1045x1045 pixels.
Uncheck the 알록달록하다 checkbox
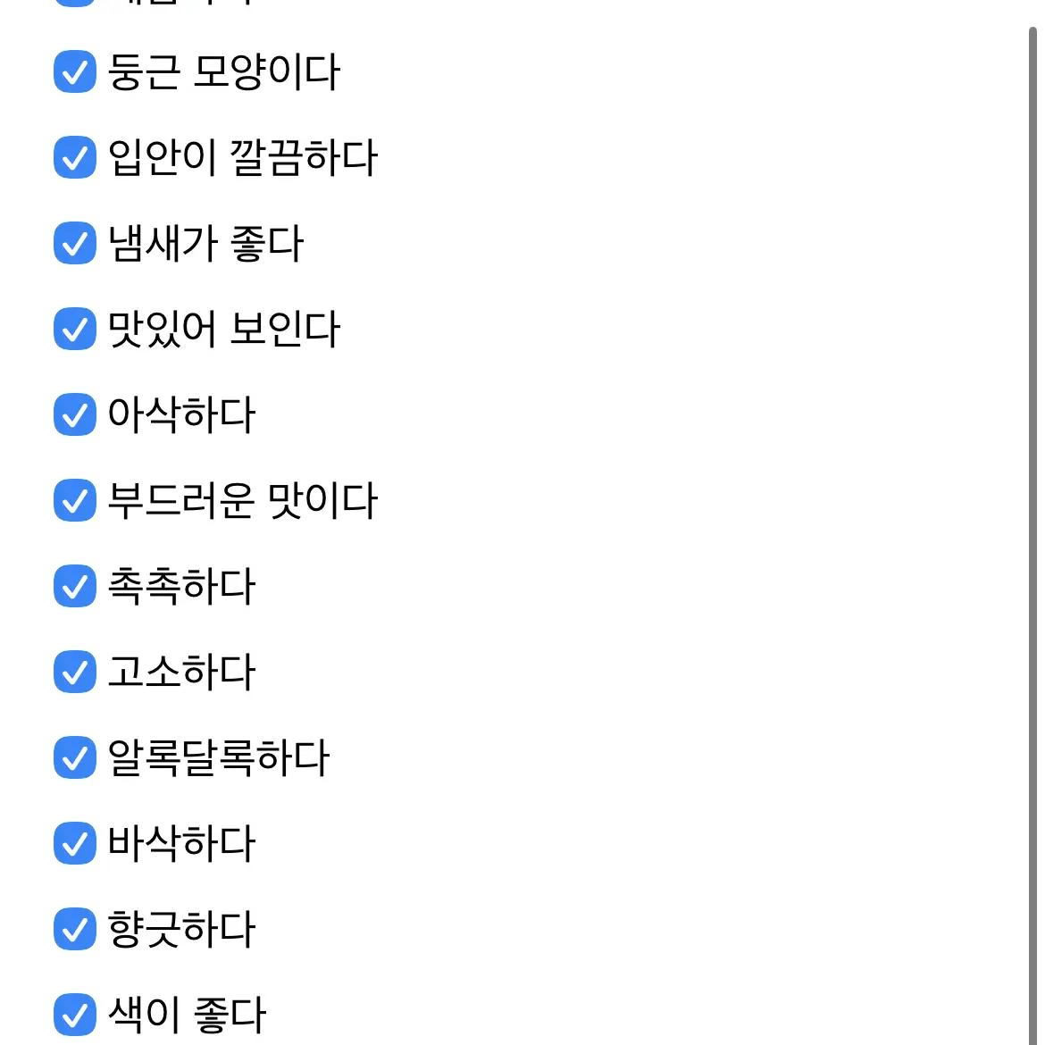tap(74, 757)
